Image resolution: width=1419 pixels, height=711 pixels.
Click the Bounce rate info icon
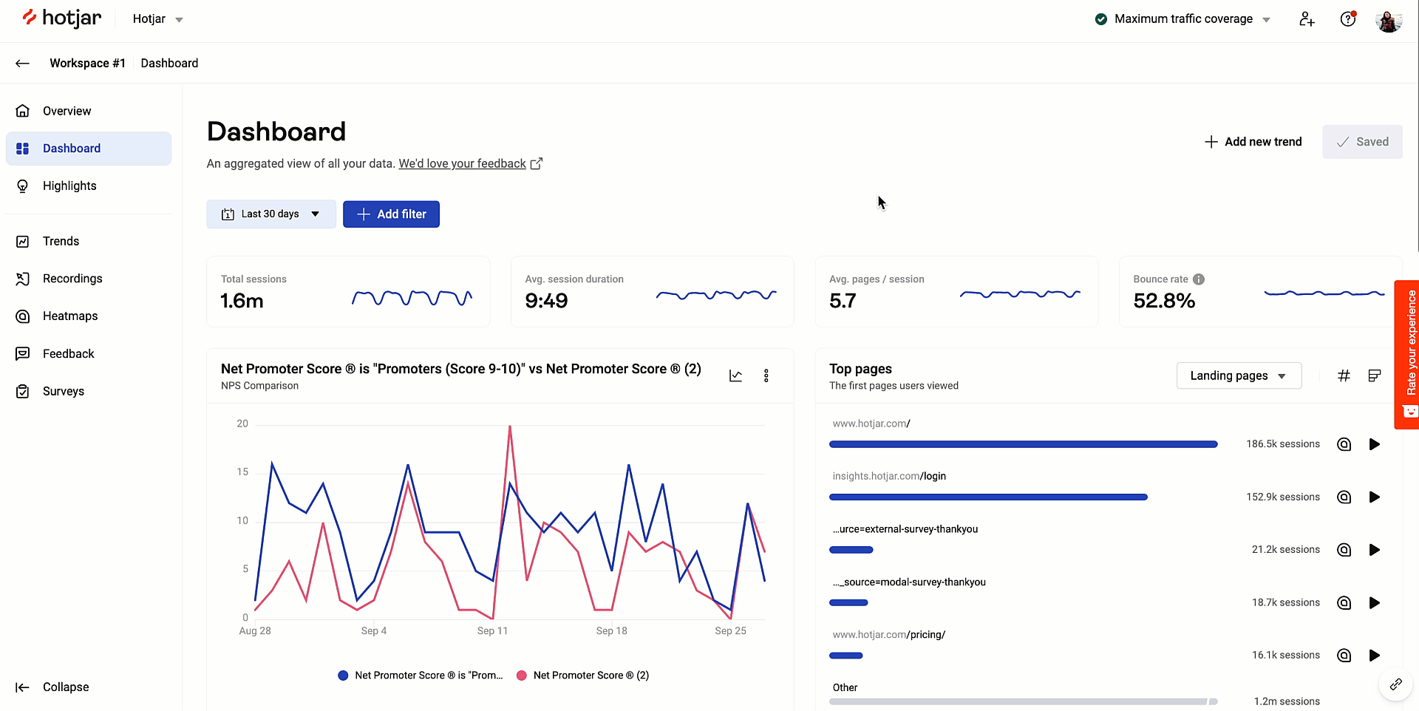[x=1199, y=279]
